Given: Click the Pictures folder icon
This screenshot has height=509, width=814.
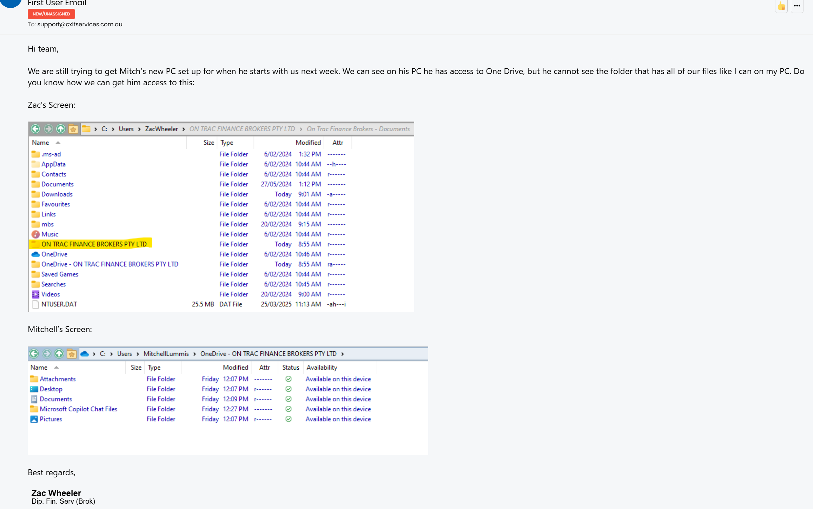Looking at the screenshot, I should coord(34,419).
